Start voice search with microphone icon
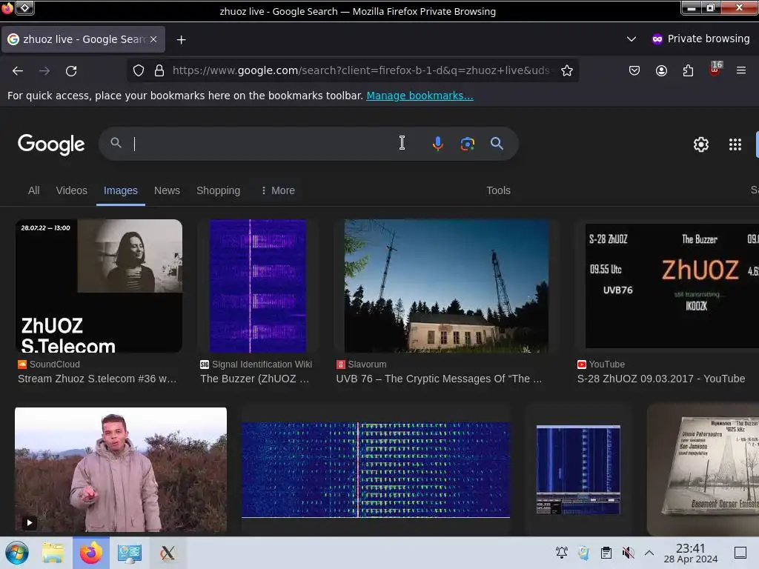Image resolution: width=759 pixels, height=569 pixels. (x=437, y=144)
